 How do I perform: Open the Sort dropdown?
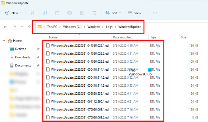pos(113,13)
